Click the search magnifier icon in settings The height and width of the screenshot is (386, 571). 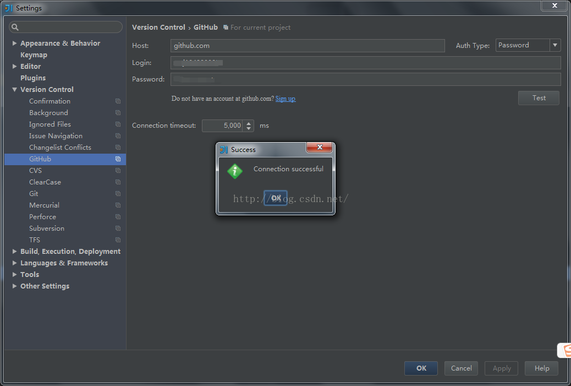[15, 27]
